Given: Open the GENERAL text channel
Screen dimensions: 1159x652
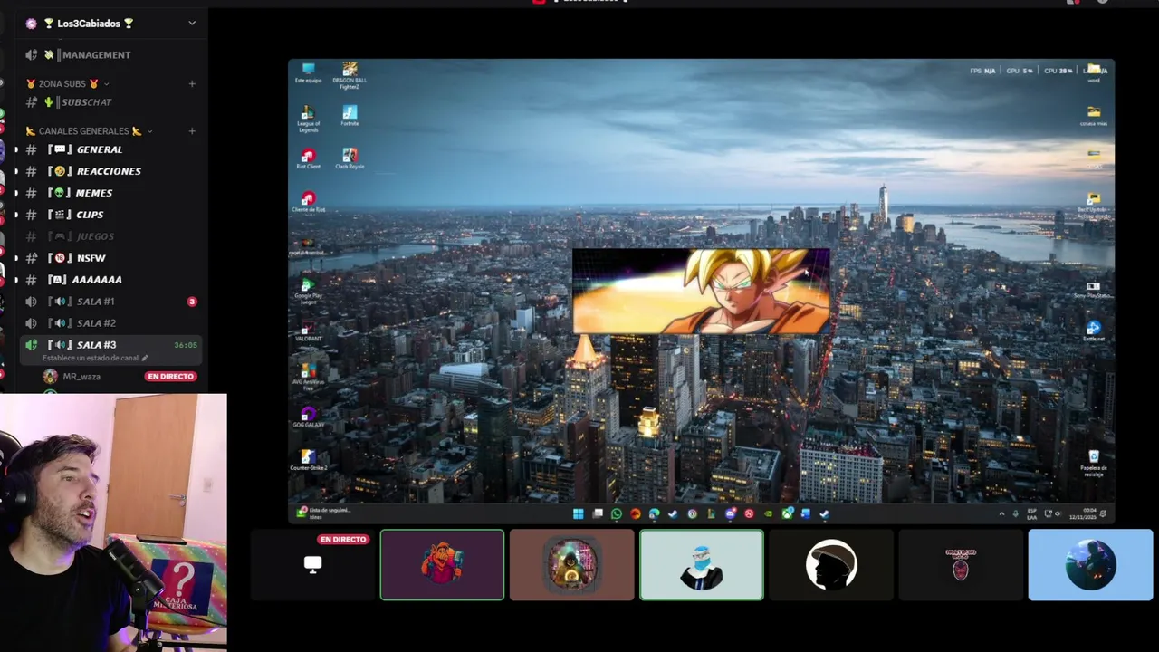Looking at the screenshot, I should (x=110, y=149).
